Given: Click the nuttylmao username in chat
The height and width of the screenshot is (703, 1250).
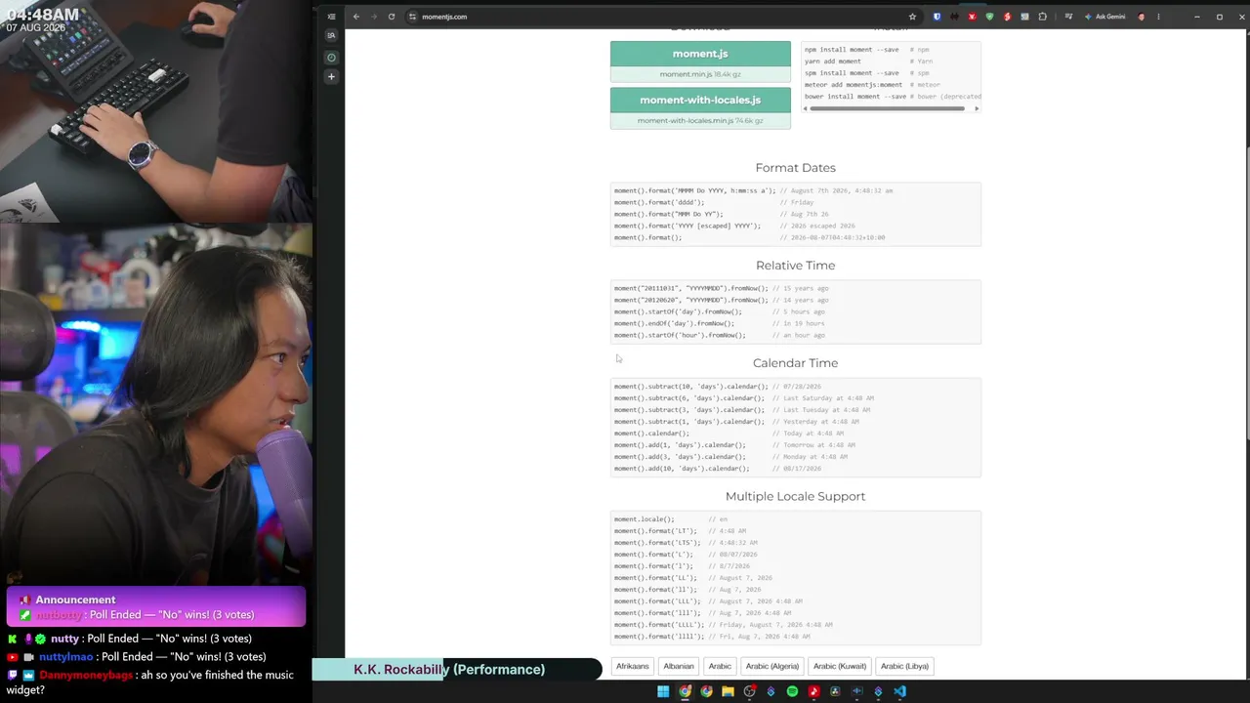Looking at the screenshot, I should click(x=65, y=657).
